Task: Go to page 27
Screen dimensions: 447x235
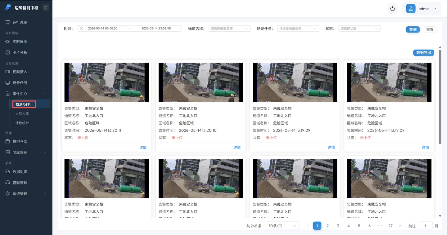Action: pyautogui.click(x=391, y=226)
